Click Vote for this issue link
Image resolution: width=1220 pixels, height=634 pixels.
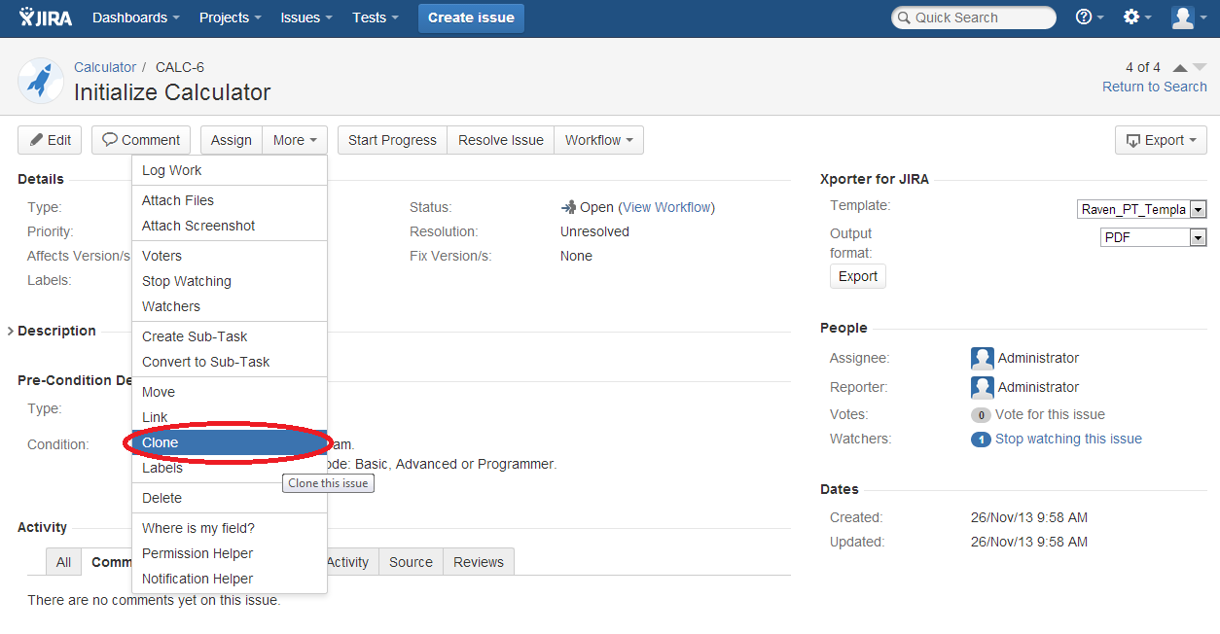coord(1050,414)
